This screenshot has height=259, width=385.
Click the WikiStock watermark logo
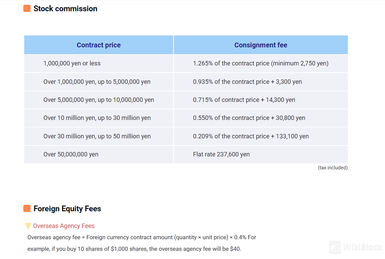pyautogui.click(x=355, y=247)
